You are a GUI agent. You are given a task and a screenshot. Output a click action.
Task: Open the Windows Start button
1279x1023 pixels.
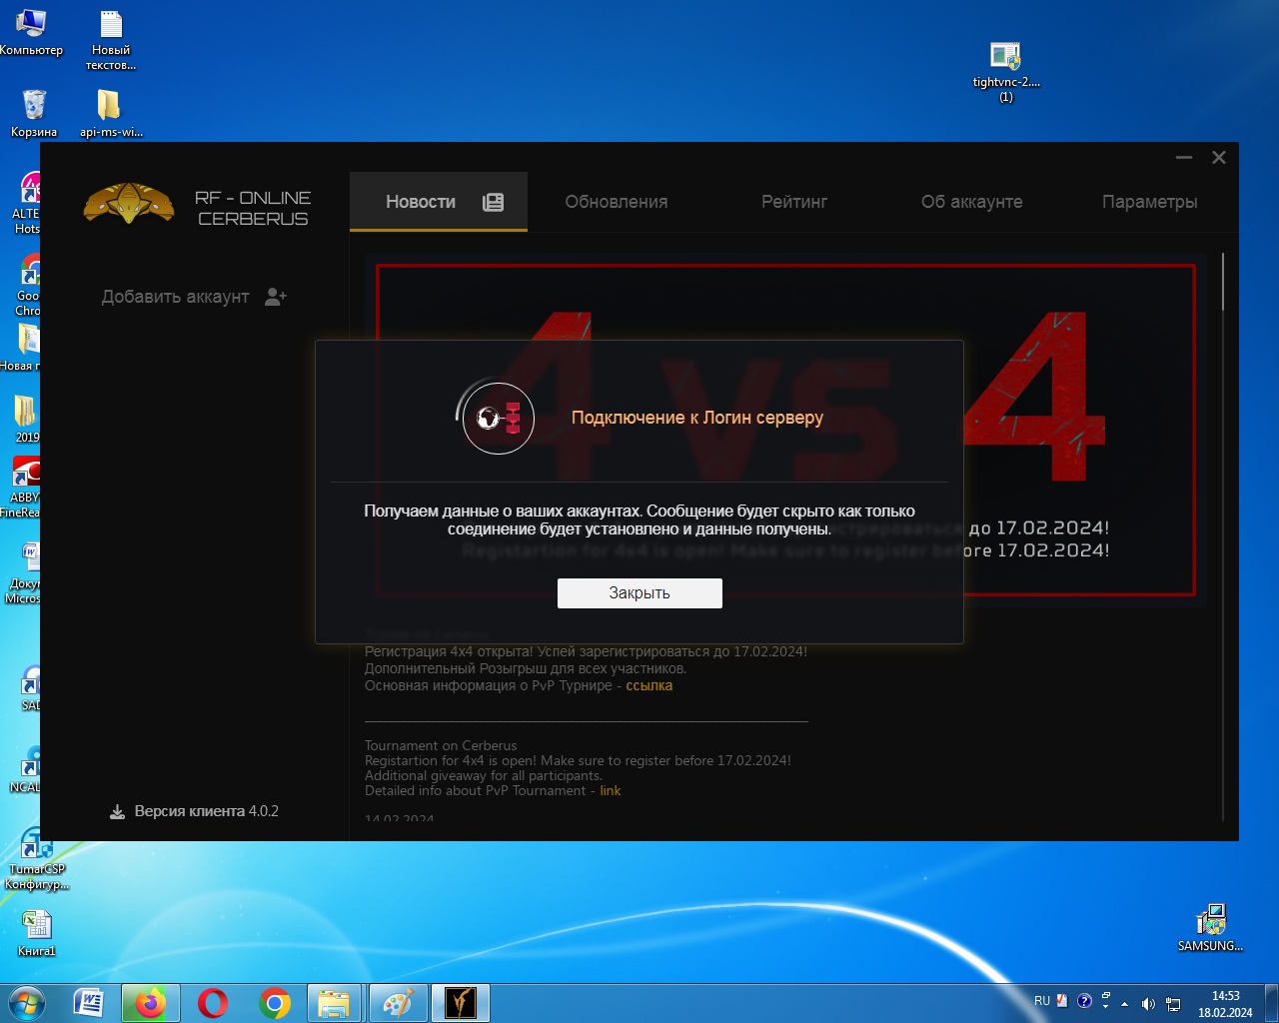click(27, 1003)
